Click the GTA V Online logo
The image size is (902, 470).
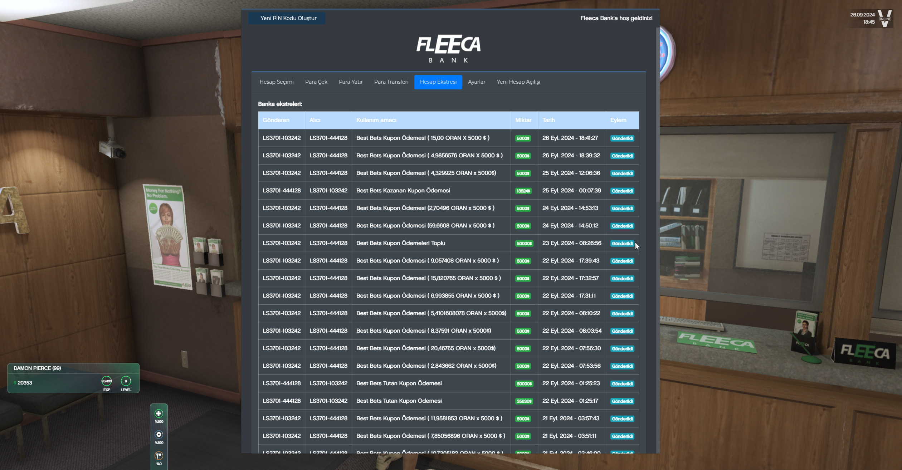[885, 18]
